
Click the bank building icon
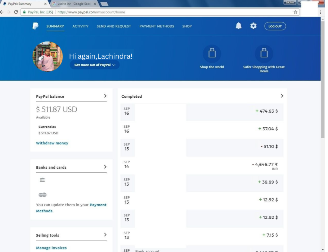(42, 180)
